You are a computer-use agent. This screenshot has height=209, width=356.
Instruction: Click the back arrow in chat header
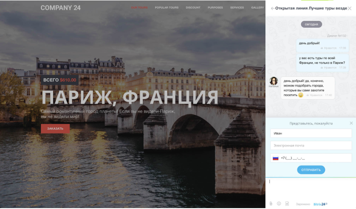click(x=273, y=8)
